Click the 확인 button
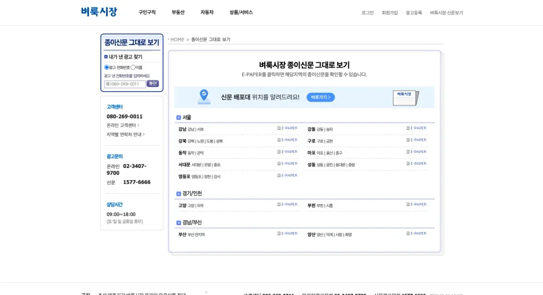 click(153, 84)
